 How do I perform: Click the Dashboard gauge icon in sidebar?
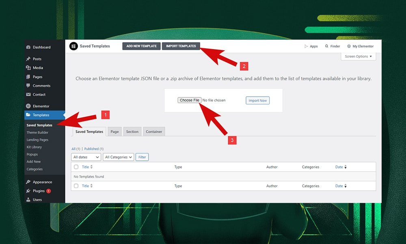point(28,47)
